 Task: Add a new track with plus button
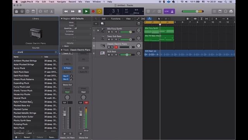(96, 24)
